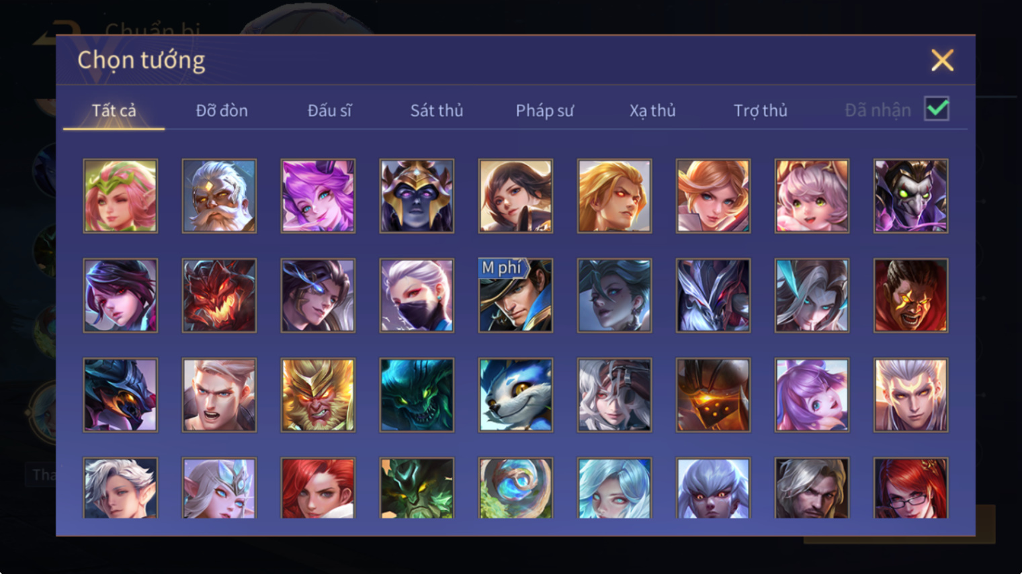Open the Đấu sĩ tab
Viewport: 1022px width, 574px height.
[x=329, y=110]
